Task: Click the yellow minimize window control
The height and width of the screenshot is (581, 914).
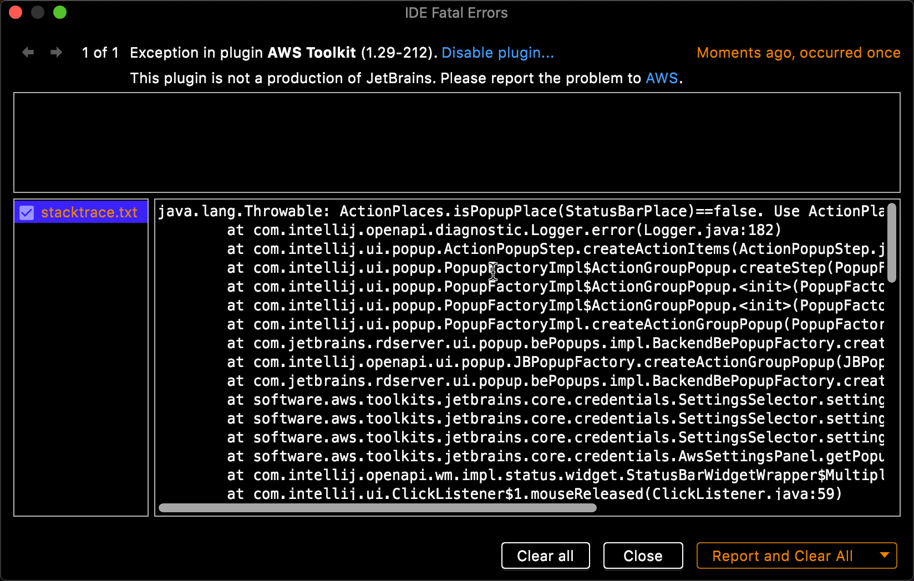Action: point(37,12)
